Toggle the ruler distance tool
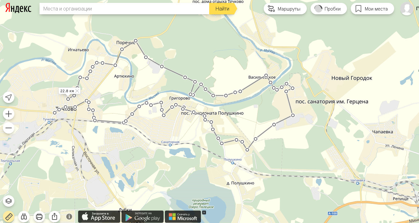This screenshot has width=419, height=223. click(x=9, y=217)
